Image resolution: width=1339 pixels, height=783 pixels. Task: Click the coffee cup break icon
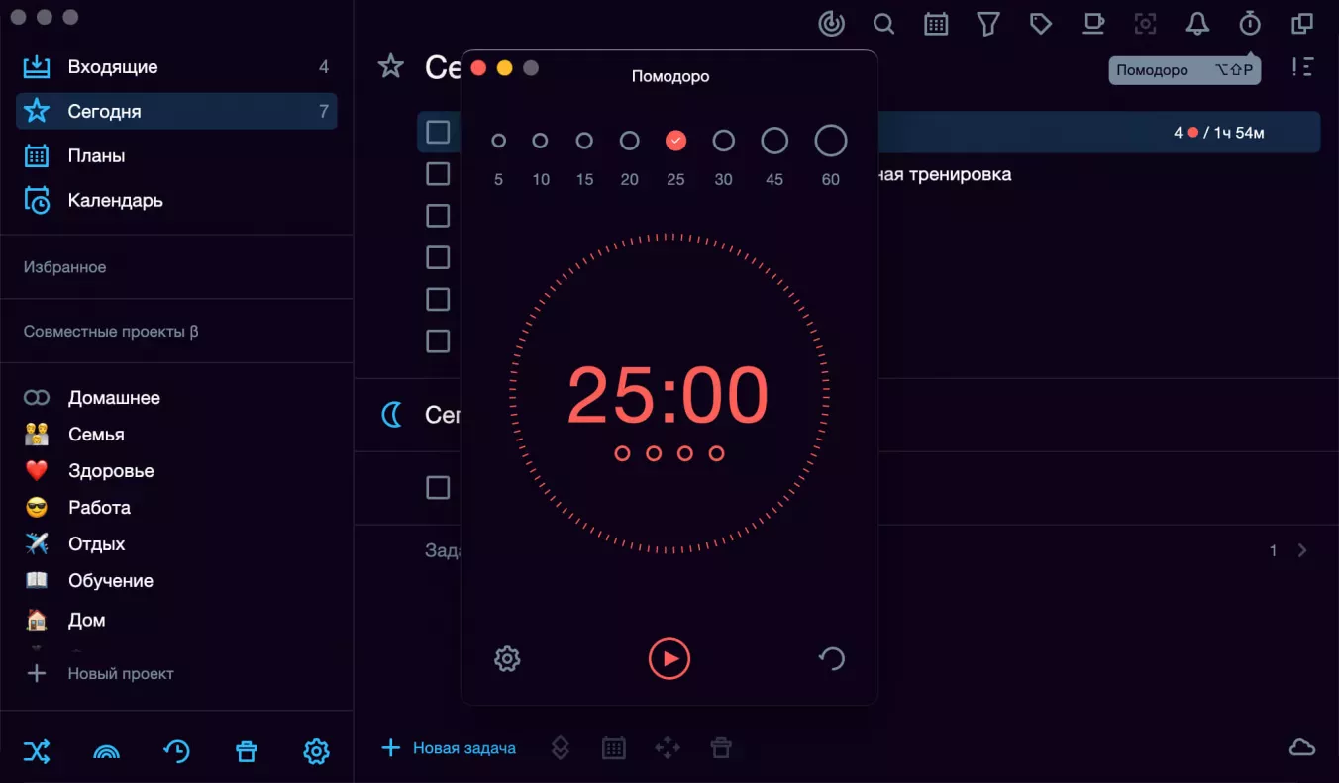point(1092,24)
